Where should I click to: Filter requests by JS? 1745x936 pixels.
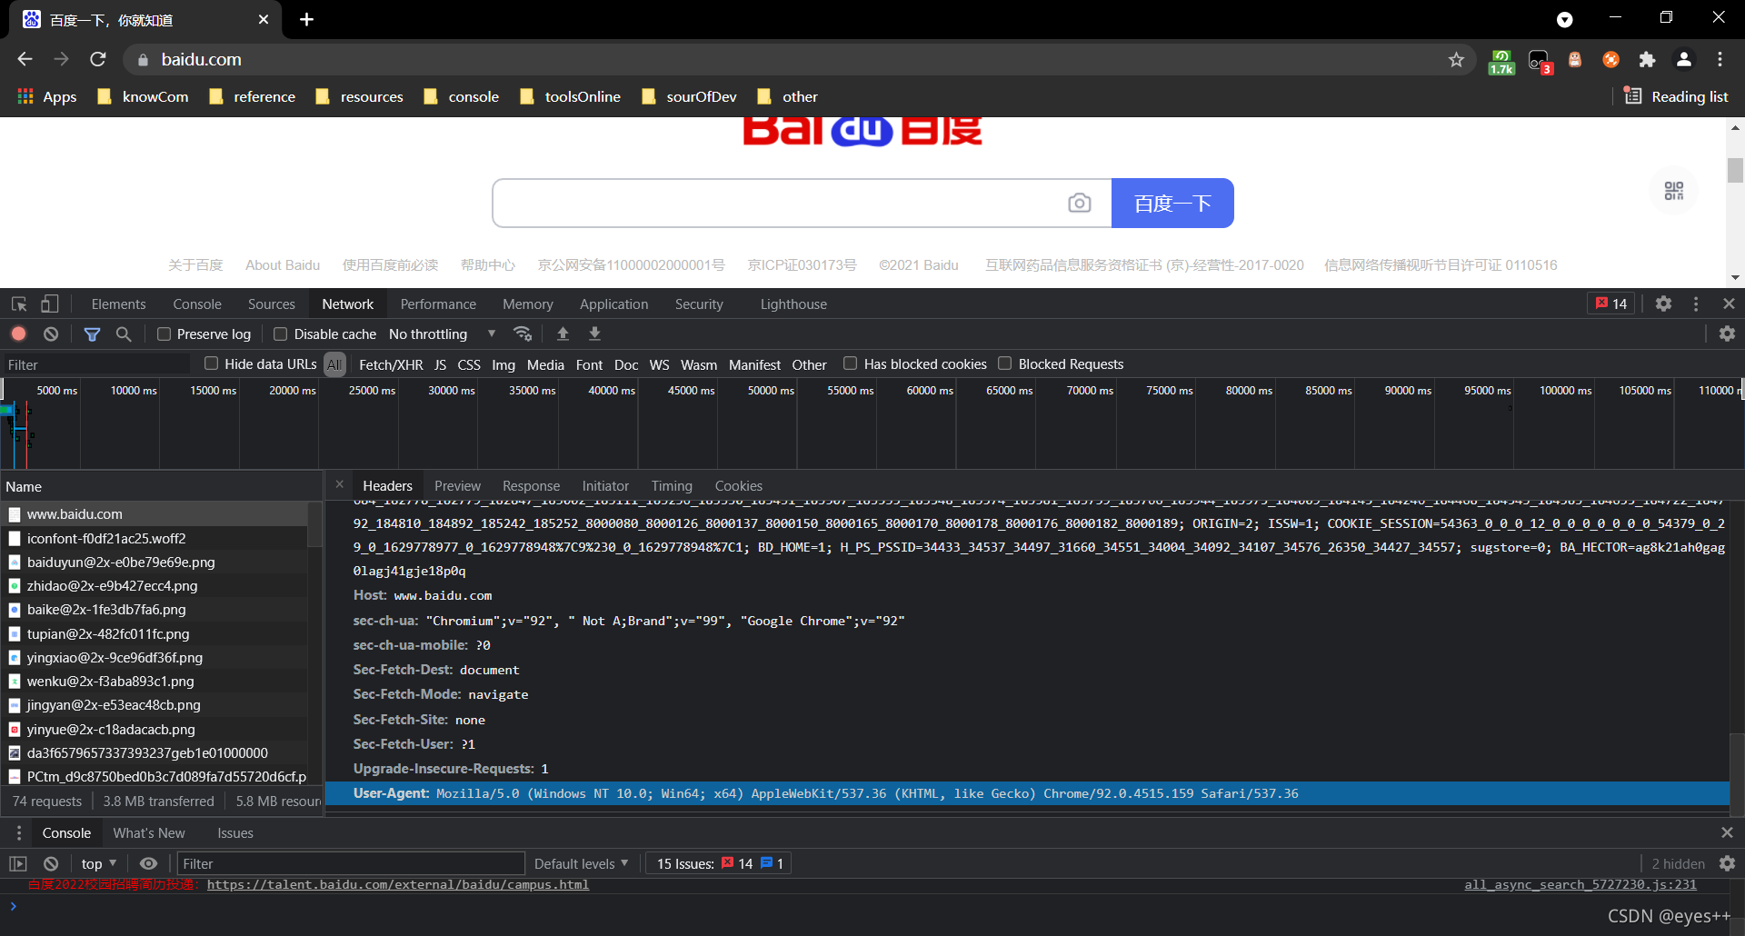click(440, 364)
